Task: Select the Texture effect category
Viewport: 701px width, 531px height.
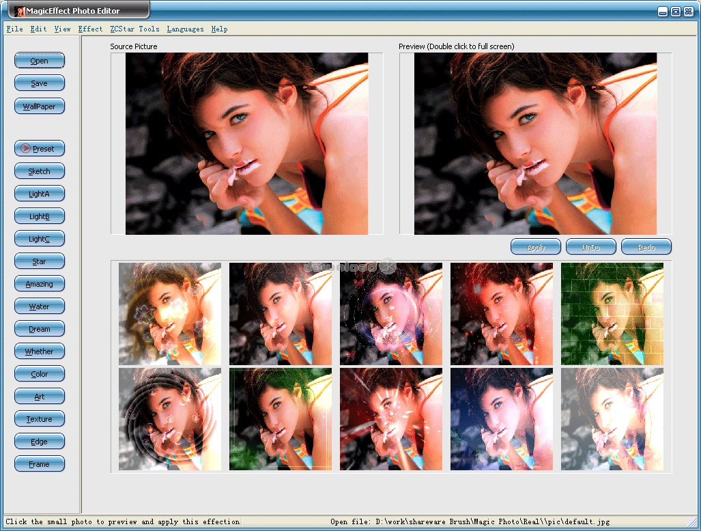Action: pyautogui.click(x=40, y=419)
